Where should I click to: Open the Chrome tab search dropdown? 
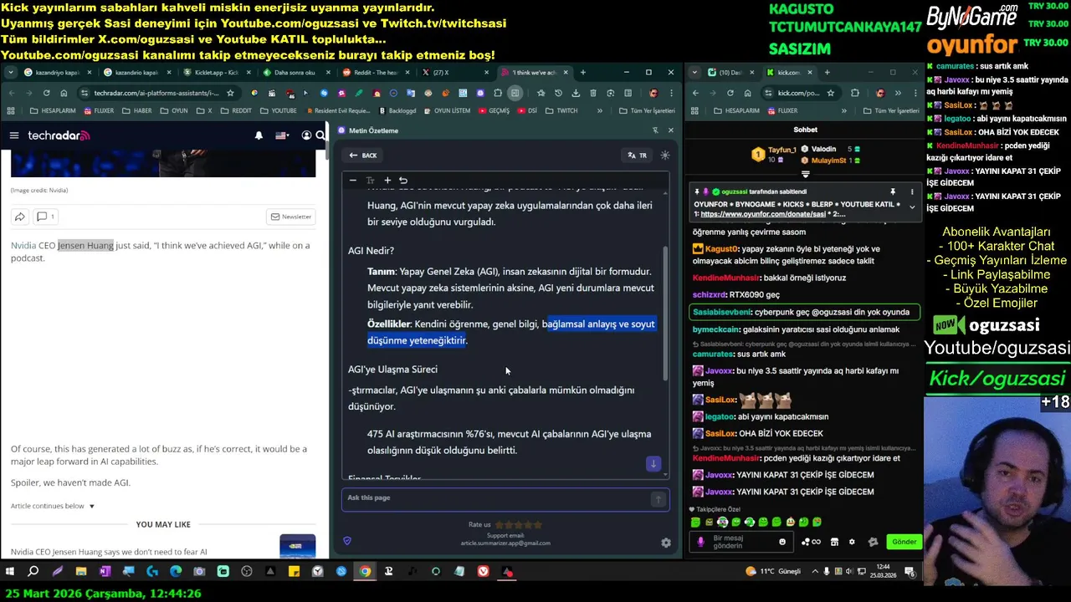coord(10,73)
